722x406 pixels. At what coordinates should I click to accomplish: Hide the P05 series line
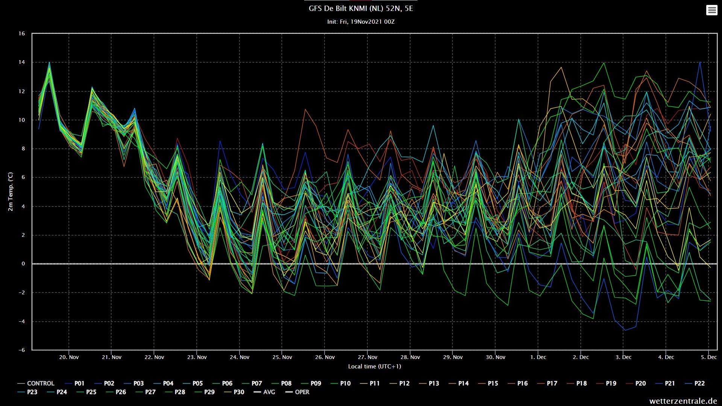coord(193,383)
